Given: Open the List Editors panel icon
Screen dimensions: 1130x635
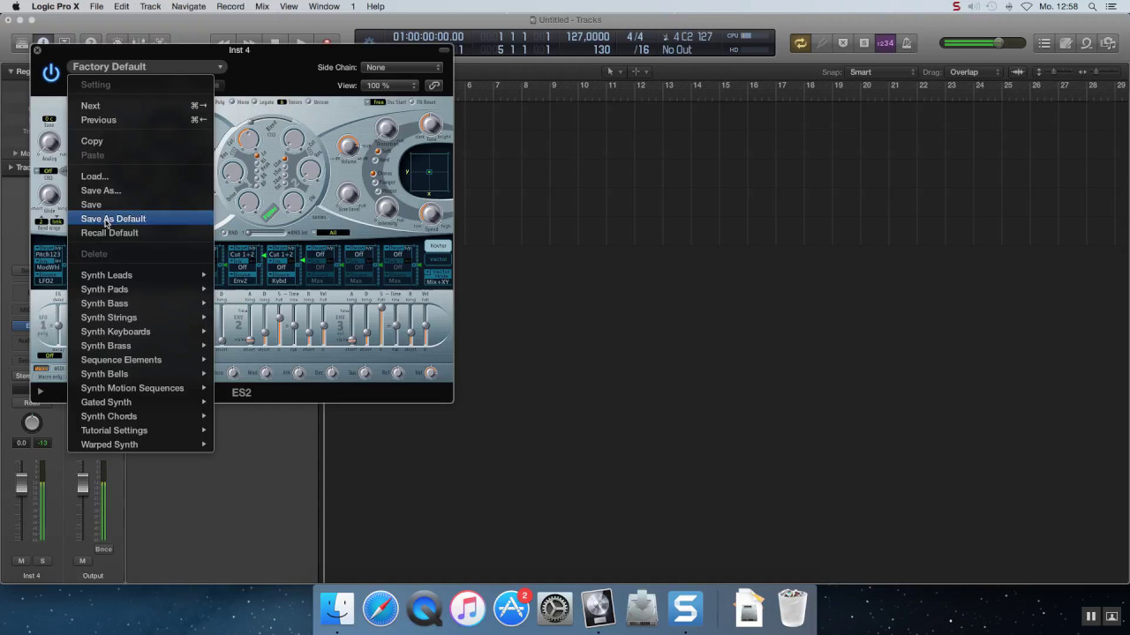Looking at the screenshot, I should click(1044, 43).
